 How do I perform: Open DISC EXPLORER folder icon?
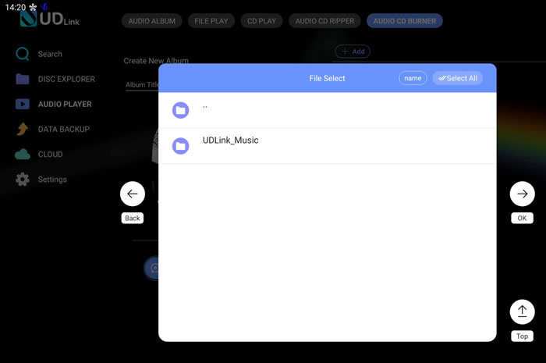click(x=23, y=79)
